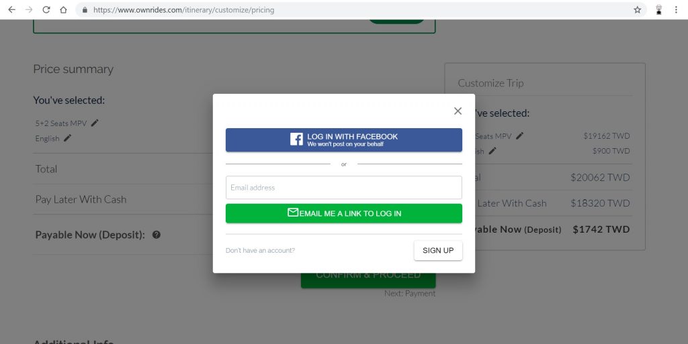Edit English language pencil in Price summary
Screen dimensions: 688x344
[x=67, y=138]
